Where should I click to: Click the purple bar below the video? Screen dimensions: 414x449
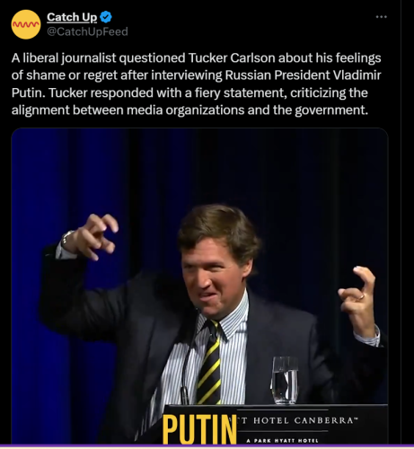[x=207, y=445]
